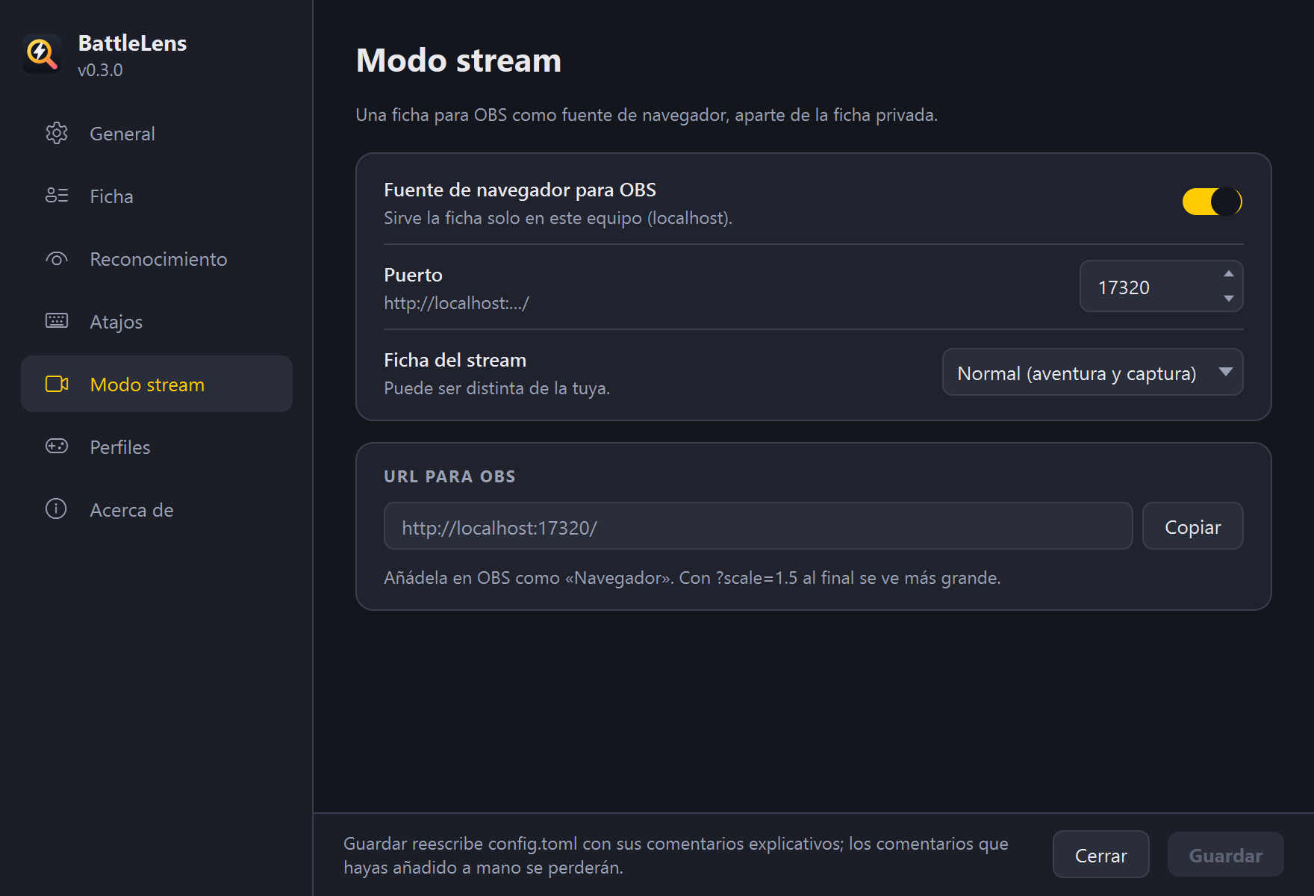Click the Ficha list-person icon
The image size is (1314, 896).
coord(57,196)
